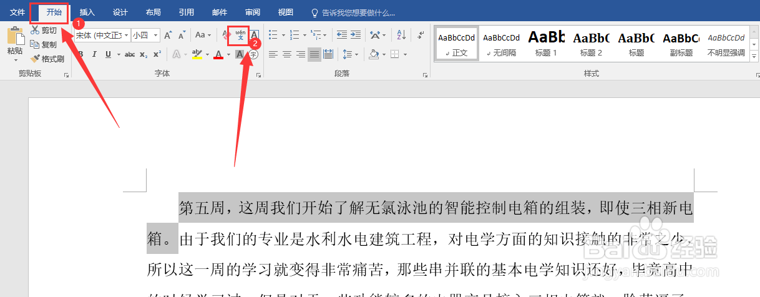Apply numbered list formatting
This screenshot has height=297, width=760.
coord(295,35)
